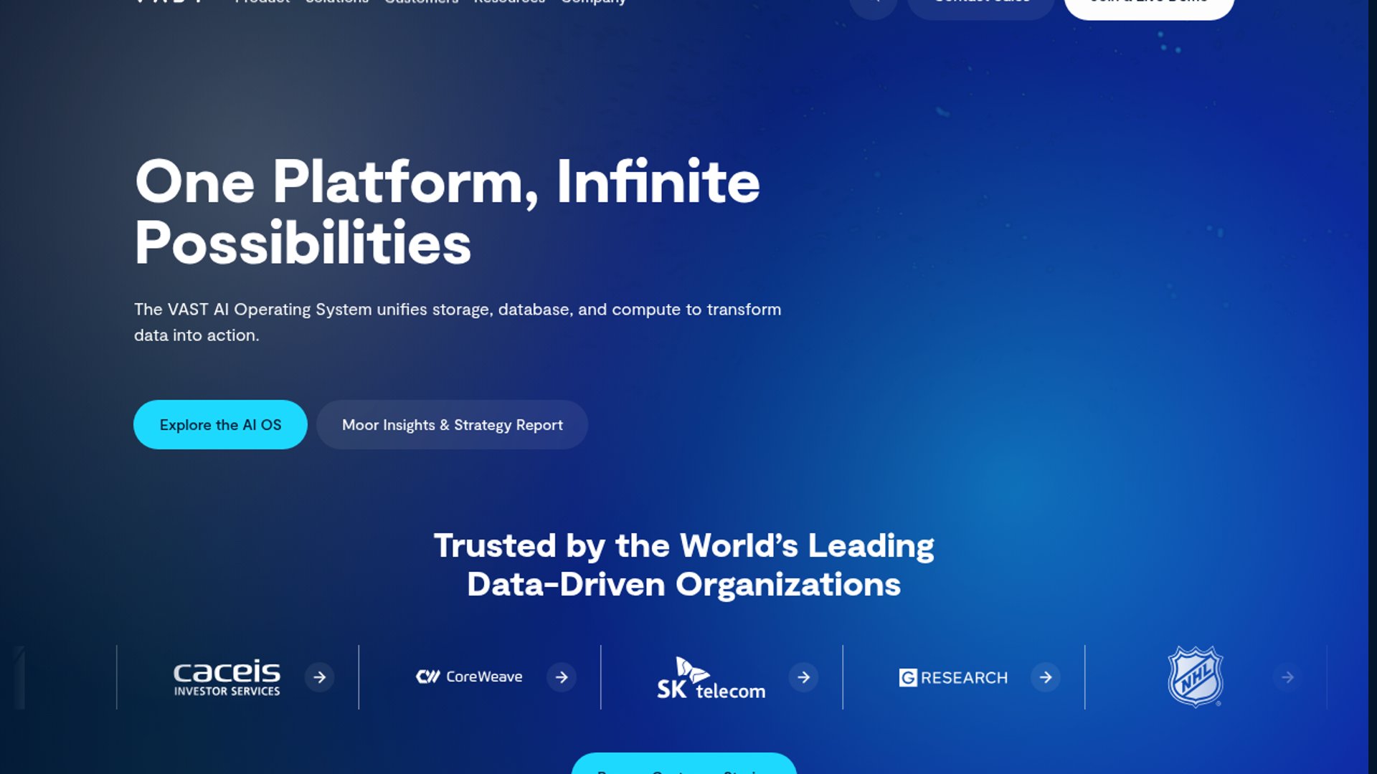Open the Moor Insights & Strategy Report
1377x774 pixels.
[x=452, y=425]
